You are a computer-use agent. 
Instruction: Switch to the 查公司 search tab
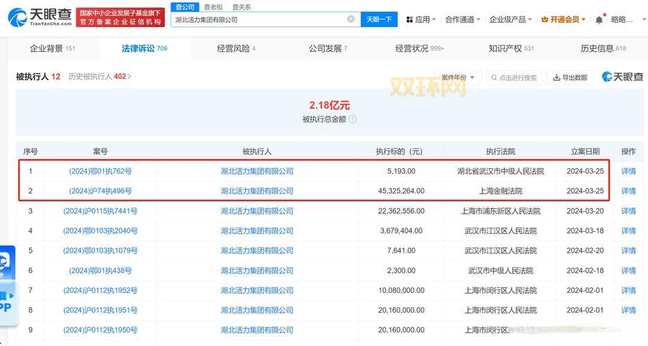(185, 7)
